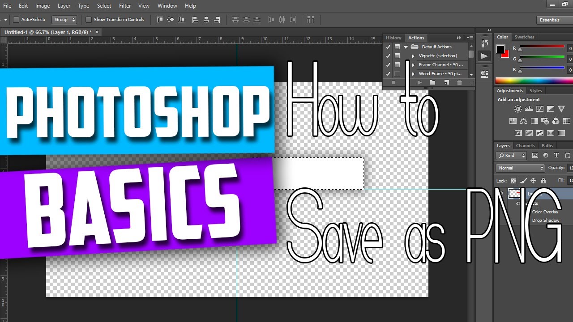Click the rainbow color spectrum ramp
The width and height of the screenshot is (573, 322).
tap(534, 81)
